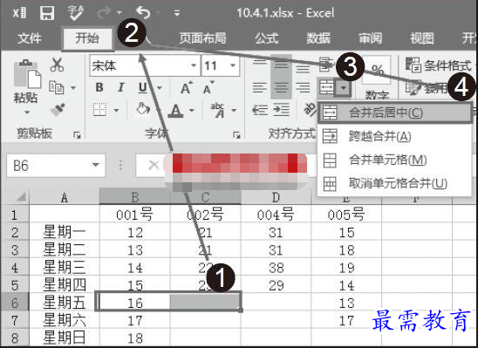Choose 取消单元格合并(U) from merge menu
The width and height of the screenshot is (478, 348).
point(394,183)
